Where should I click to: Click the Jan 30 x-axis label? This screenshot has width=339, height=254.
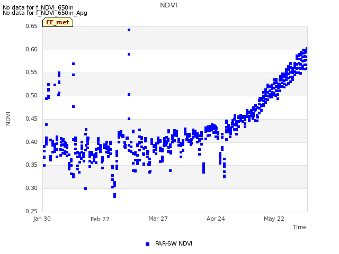42,219
